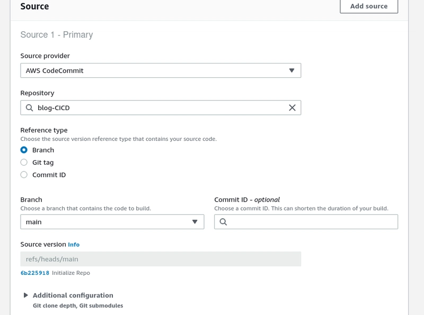Screen dimensions: 424x315
Task: Click inside the Repository search field
Action: (159, 107)
